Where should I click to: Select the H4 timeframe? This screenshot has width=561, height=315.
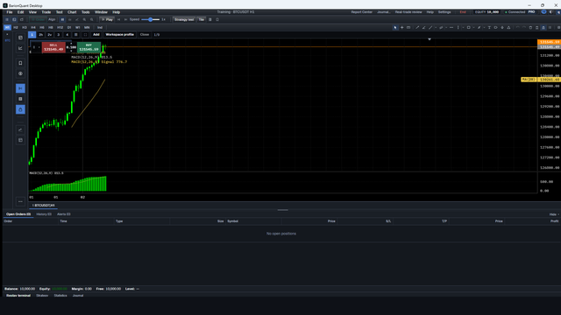tap(33, 27)
